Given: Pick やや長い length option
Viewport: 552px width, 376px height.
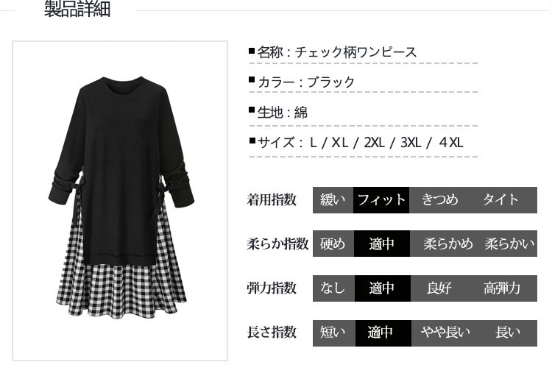Looking at the screenshot, I should [x=446, y=333].
